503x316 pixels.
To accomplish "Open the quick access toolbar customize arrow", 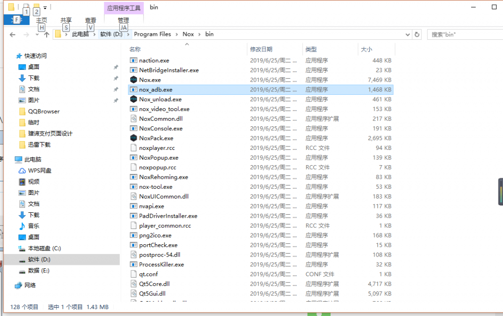I will [45, 7].
